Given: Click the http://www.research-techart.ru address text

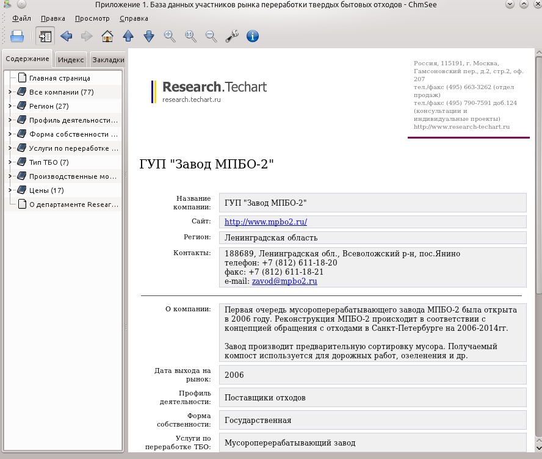Looking at the screenshot, I should (461, 127).
